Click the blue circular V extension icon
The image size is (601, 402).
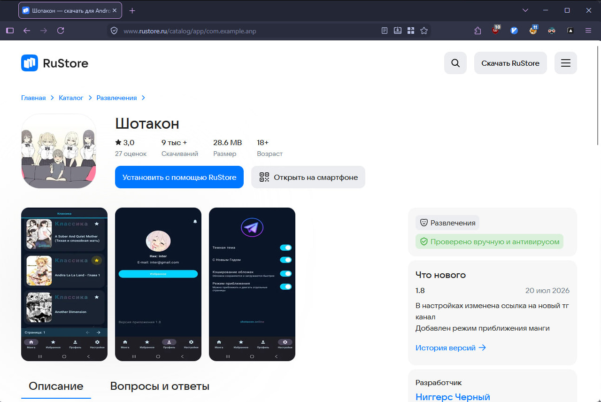pos(514,31)
